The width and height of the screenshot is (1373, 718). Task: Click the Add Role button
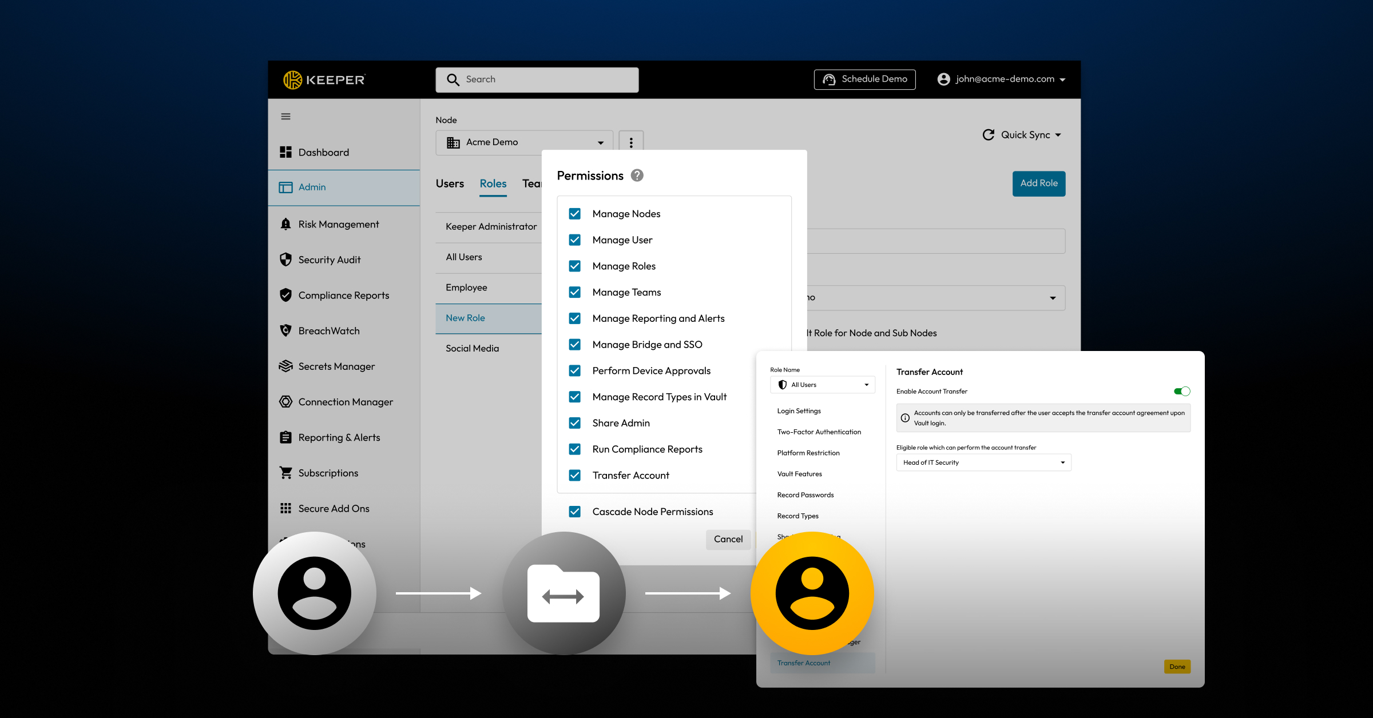pos(1038,184)
